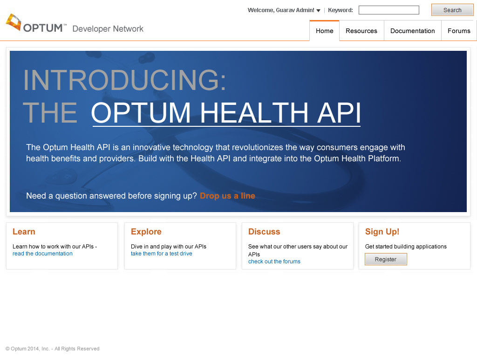Viewport: 477px width, 358px height.
Task: Click the Drop us a line link
Action: pos(227,196)
